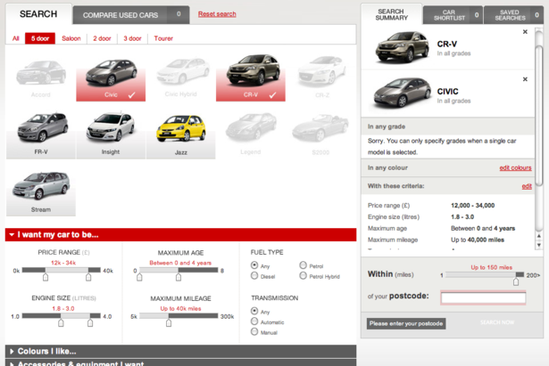549x366 pixels.
Task: Select Diesel fuel type
Action: (x=254, y=276)
